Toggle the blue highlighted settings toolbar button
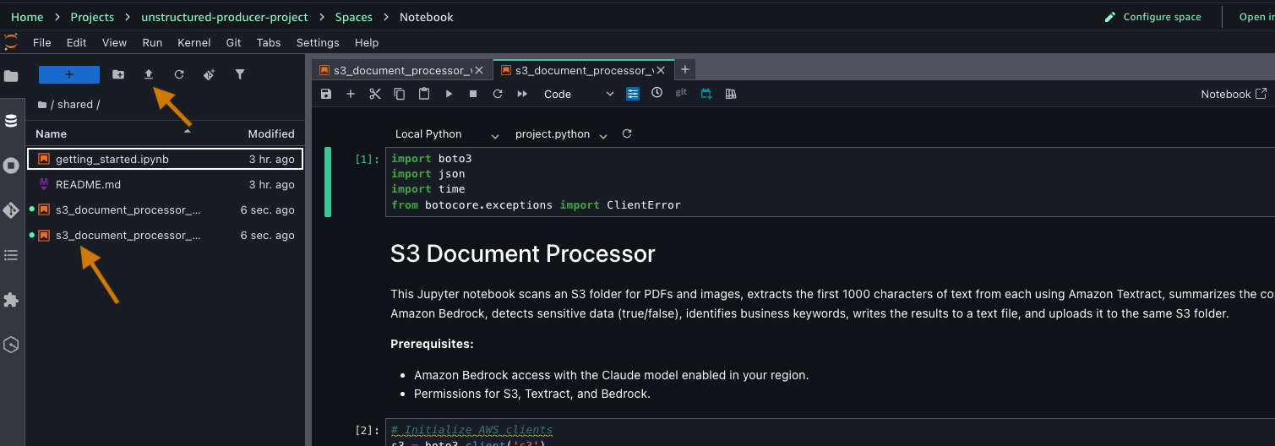Image resolution: width=1275 pixels, height=446 pixels. (633, 94)
